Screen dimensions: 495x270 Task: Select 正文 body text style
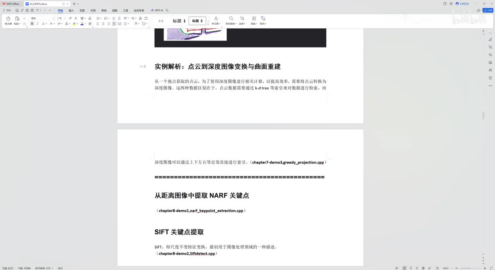point(161,21)
